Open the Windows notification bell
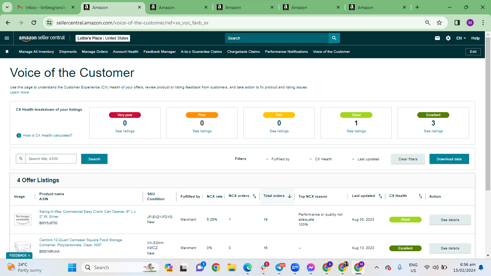This screenshot has width=491, height=276. [x=481, y=267]
